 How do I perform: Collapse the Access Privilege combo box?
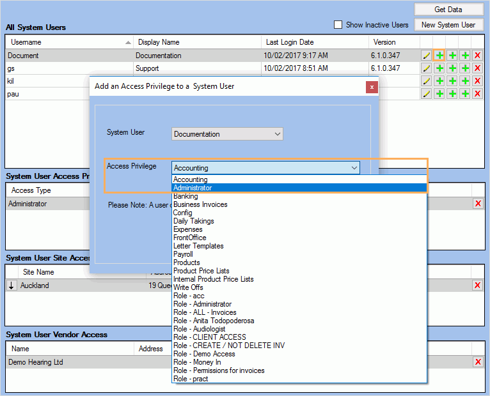[x=354, y=168]
